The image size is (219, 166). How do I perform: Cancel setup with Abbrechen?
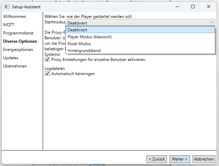[204, 159]
